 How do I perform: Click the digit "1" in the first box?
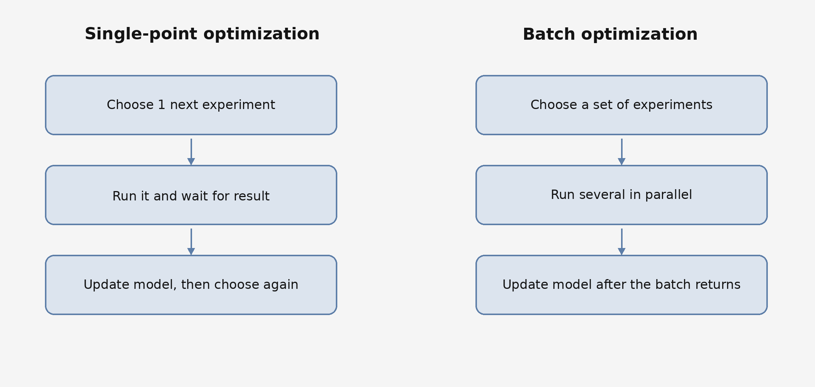161,105
